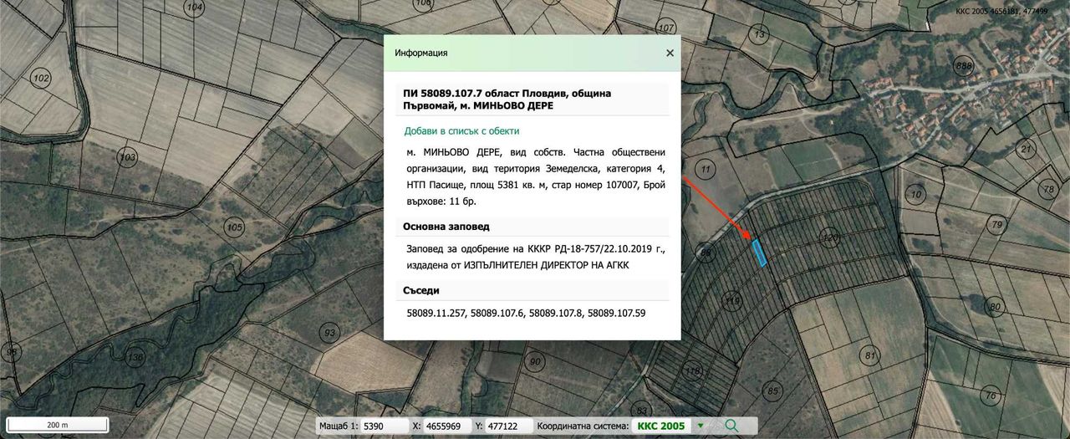
Task: Click the green magnifier search icon
Action: 731,426
